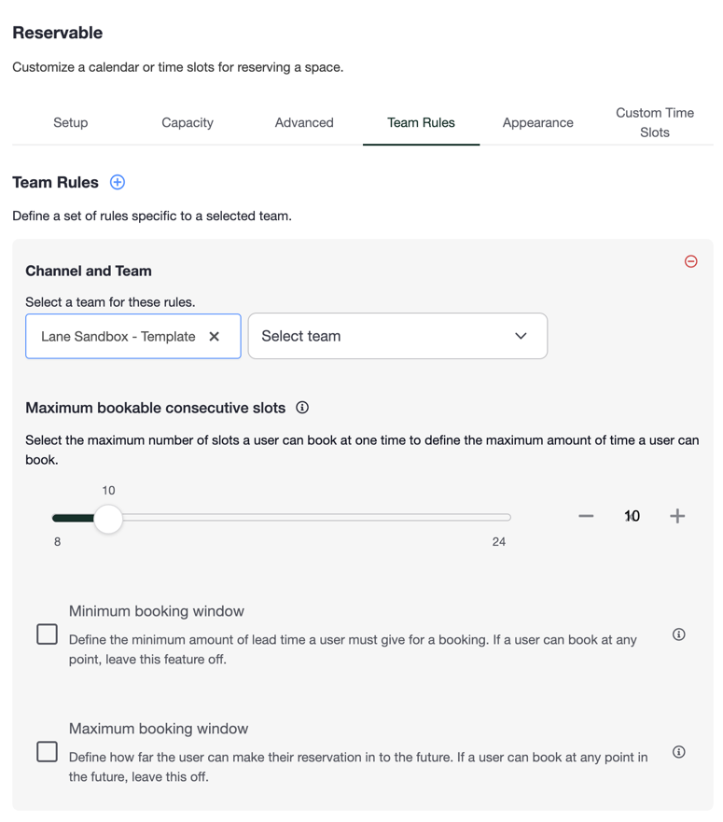This screenshot has width=723, height=822.
Task: Show info for Maximum booking window
Action: (678, 752)
